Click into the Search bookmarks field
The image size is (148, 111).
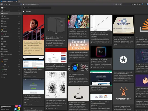pos(37,8)
